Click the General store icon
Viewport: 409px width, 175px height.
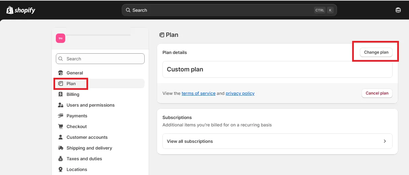coord(61,73)
